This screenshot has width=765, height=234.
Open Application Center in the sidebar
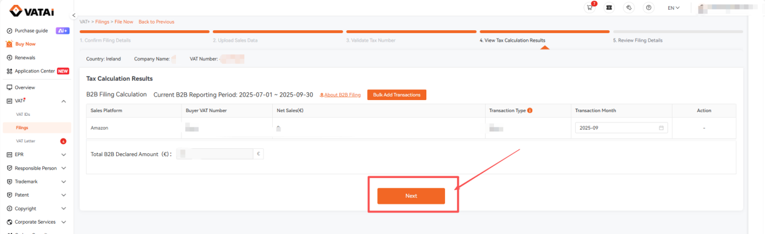[34, 71]
